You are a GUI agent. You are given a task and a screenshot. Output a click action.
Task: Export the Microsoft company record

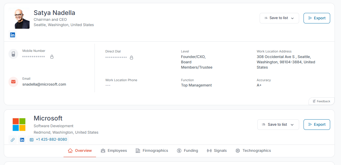[317, 125]
